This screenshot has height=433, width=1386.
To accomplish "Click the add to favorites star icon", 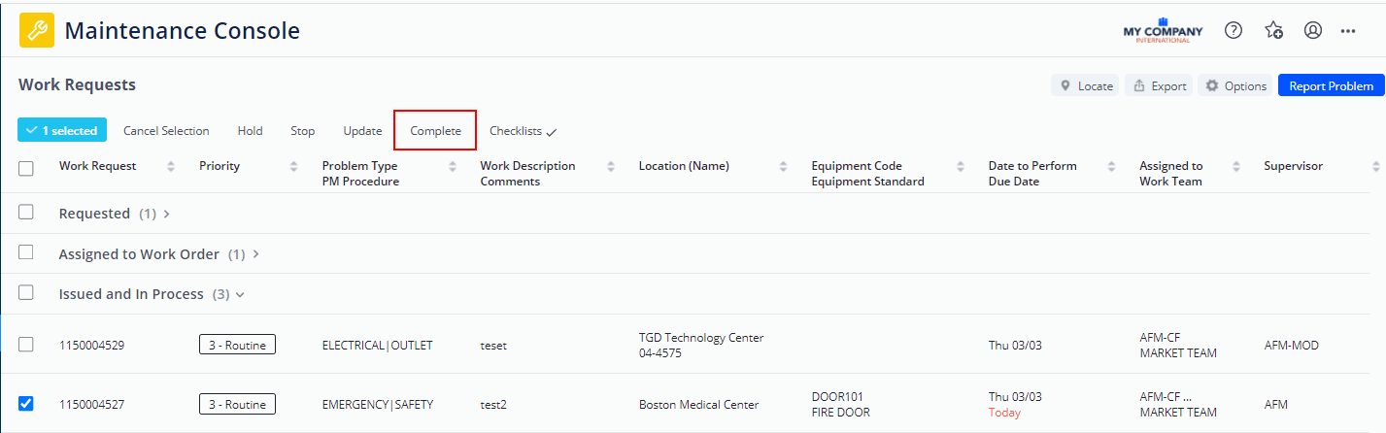I will [1274, 30].
